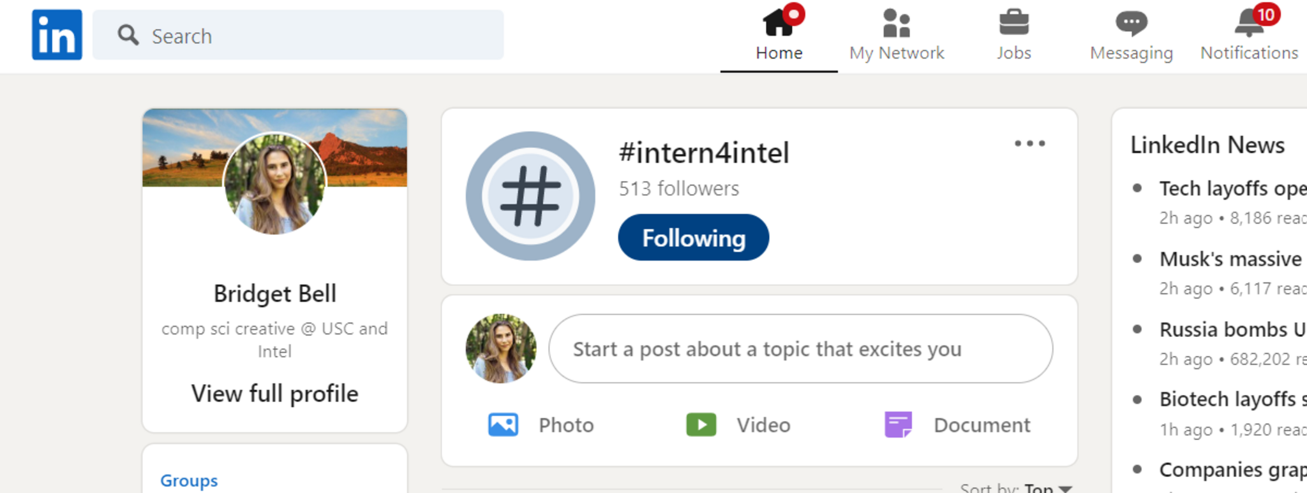Open the Notifications bell icon
This screenshot has width=1307, height=493.
(x=1249, y=24)
